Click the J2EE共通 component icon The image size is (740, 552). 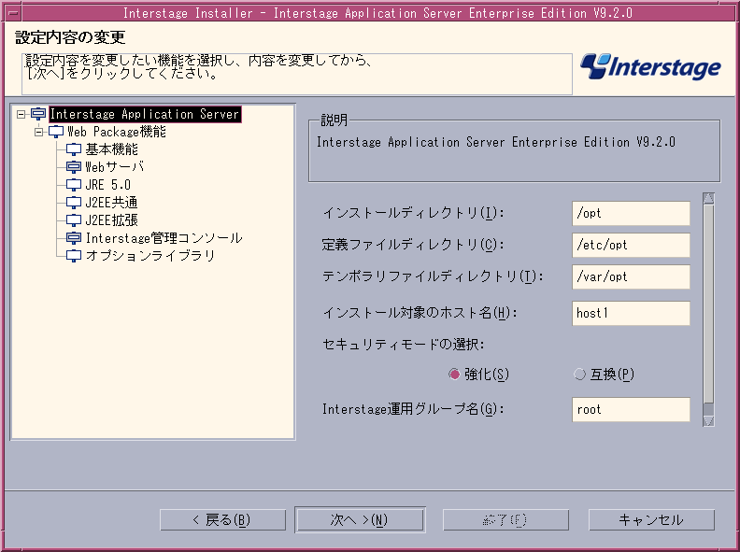(74, 203)
